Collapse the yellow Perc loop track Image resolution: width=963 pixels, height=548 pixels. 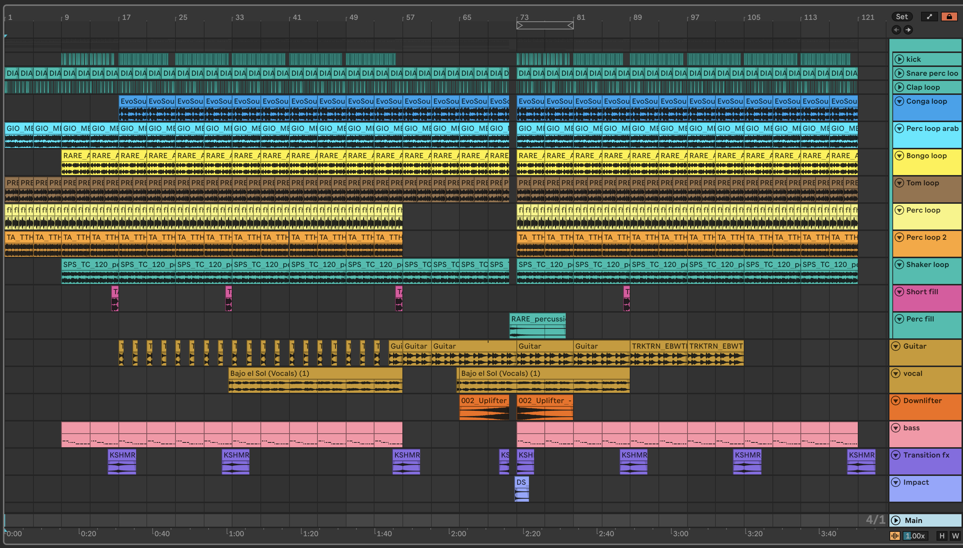[899, 210]
